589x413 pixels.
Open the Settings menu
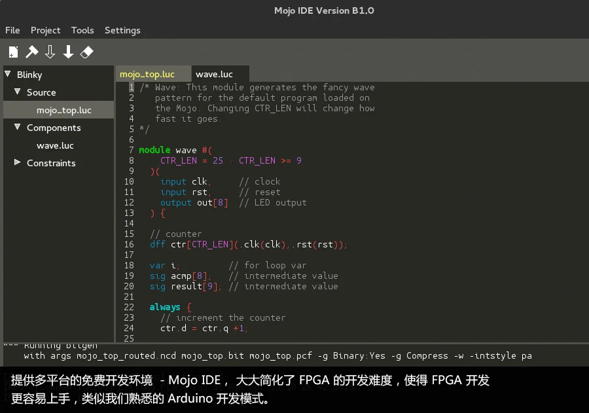[122, 31]
